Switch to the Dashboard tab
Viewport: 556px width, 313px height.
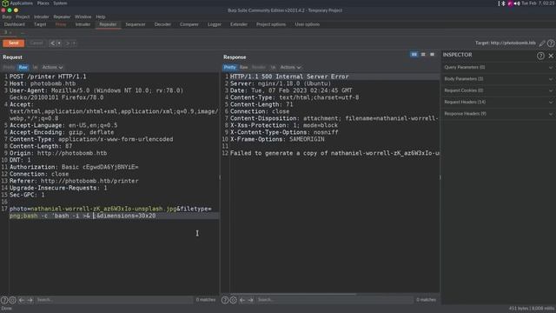point(15,24)
